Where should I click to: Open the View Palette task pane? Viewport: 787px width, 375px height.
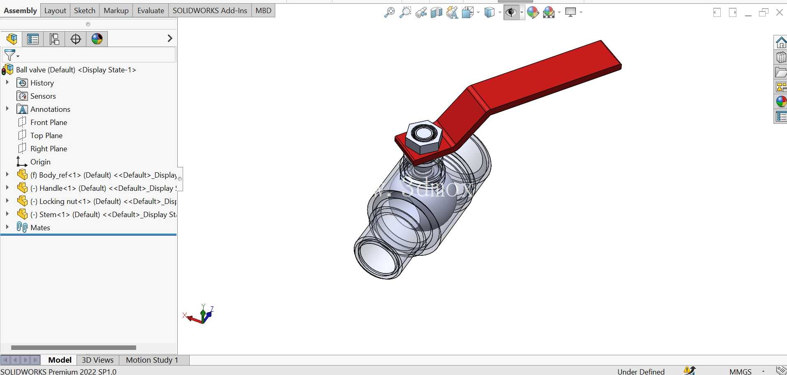click(x=781, y=87)
